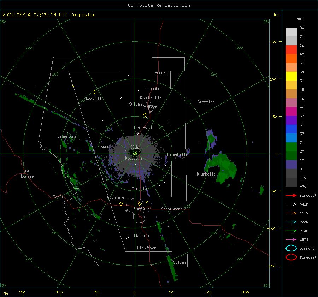Click the Lacombe label

coord(153,89)
